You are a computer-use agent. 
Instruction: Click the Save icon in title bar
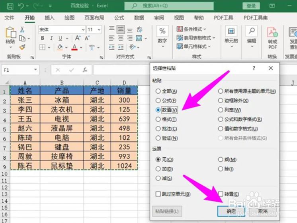(x=10, y=6)
